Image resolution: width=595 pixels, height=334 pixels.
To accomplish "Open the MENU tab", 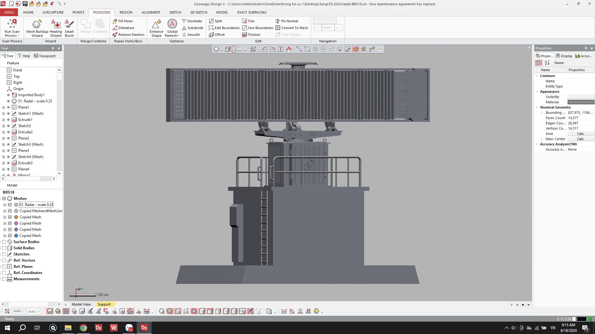I will tap(9, 12).
